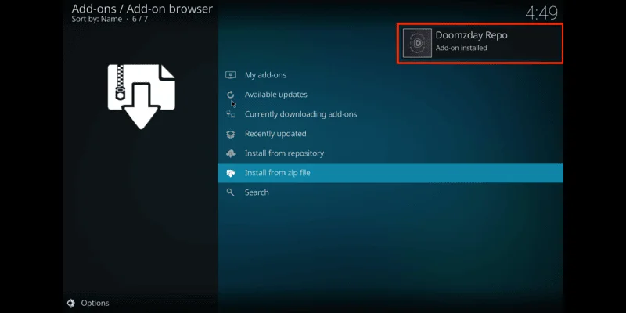Click the 'Add-on installed' notification text
Image resolution: width=626 pixels, height=313 pixels.
tap(461, 48)
